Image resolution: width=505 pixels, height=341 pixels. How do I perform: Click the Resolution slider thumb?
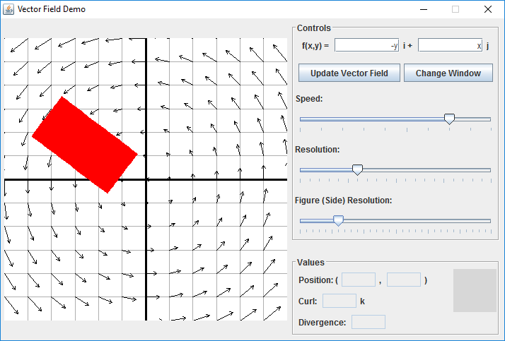click(x=357, y=169)
